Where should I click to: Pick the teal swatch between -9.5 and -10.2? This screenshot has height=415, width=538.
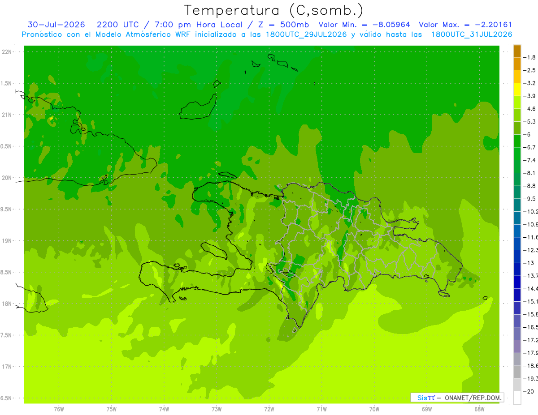pyautogui.click(x=517, y=205)
